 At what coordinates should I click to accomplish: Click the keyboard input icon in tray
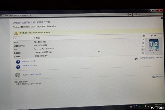[x=131, y=107]
